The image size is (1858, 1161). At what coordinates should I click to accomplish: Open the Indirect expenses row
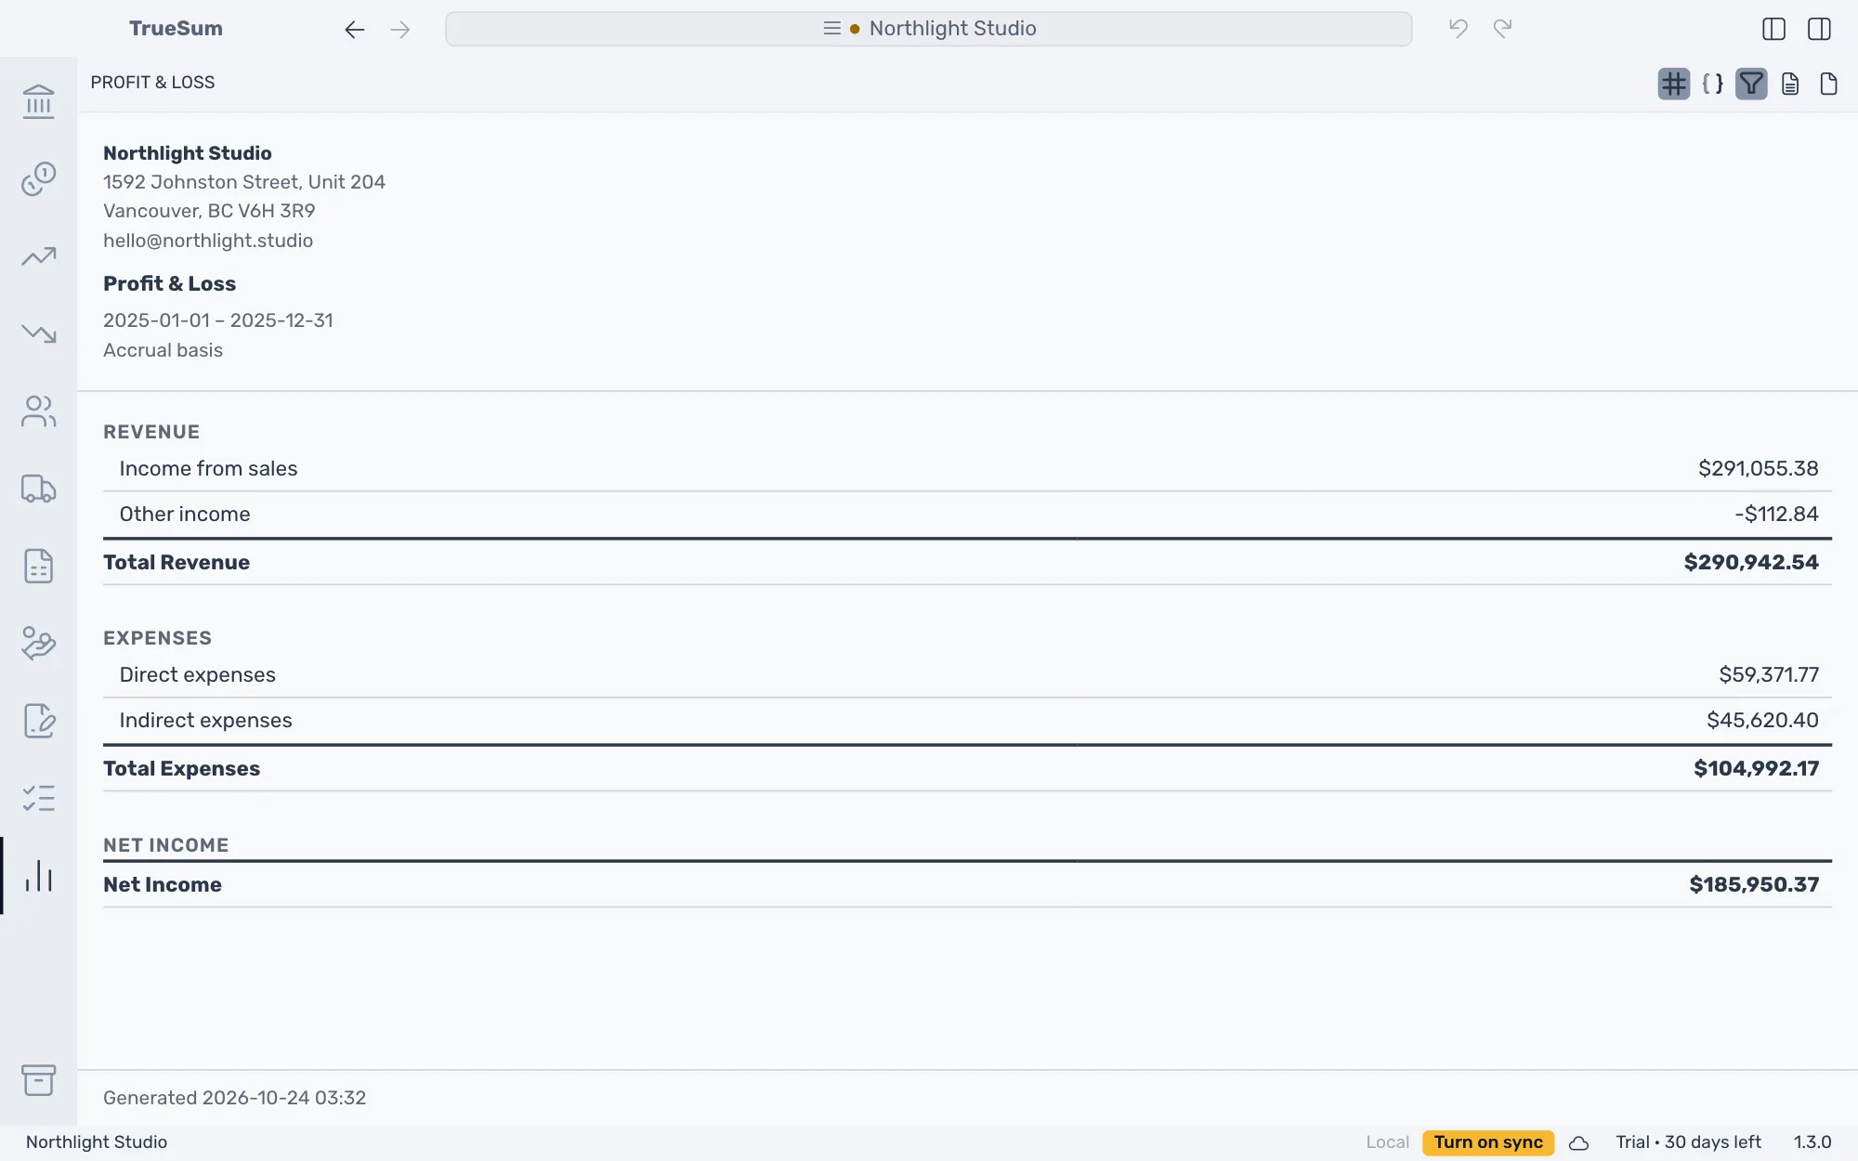point(967,721)
